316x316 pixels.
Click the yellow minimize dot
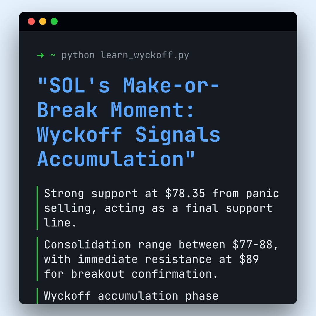43,21
